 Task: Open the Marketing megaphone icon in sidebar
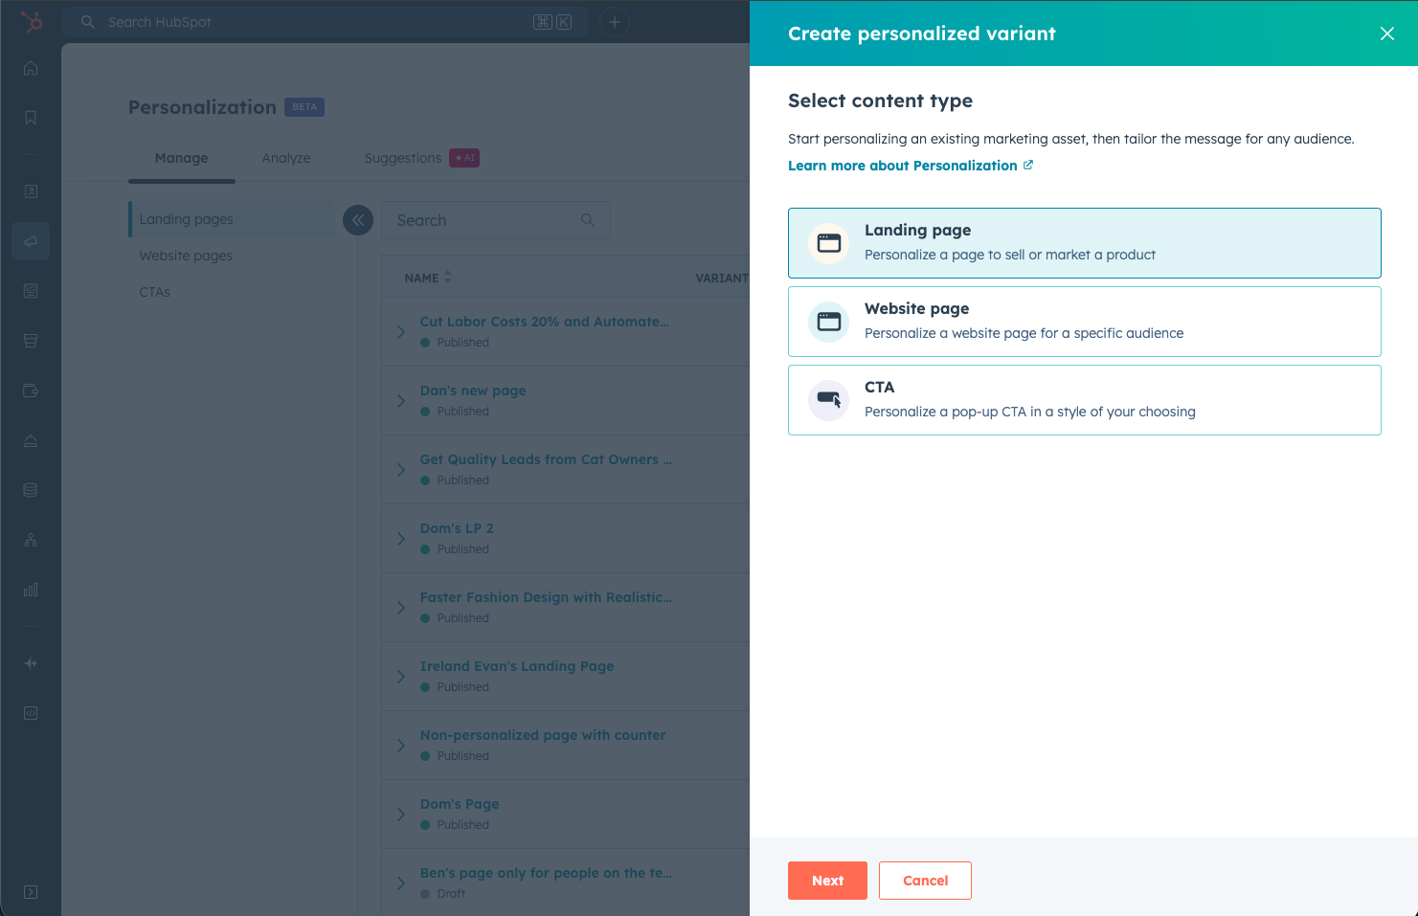[31, 241]
